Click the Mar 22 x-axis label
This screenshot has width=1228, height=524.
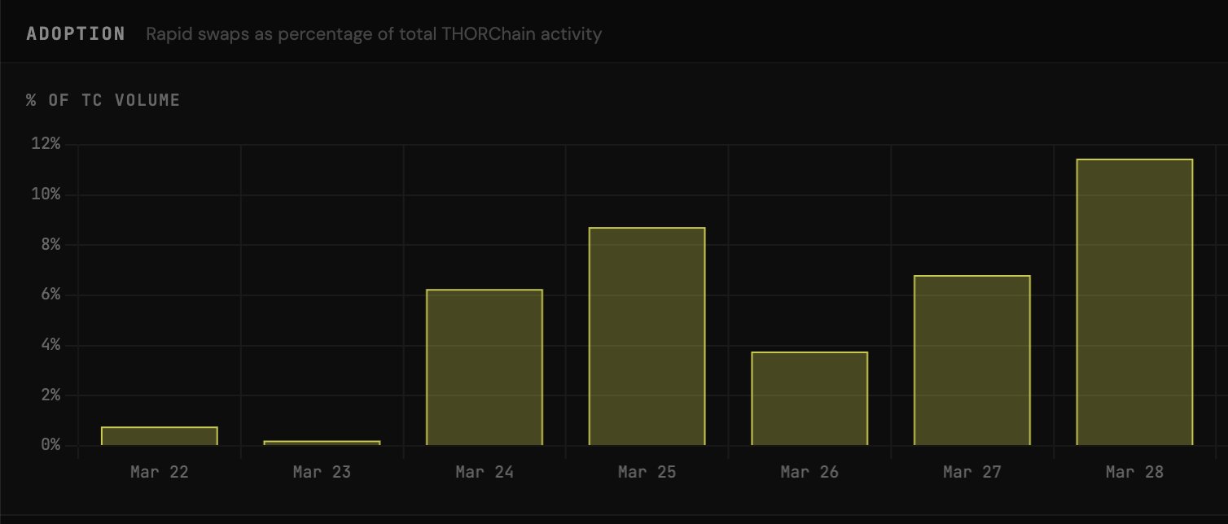(x=160, y=472)
